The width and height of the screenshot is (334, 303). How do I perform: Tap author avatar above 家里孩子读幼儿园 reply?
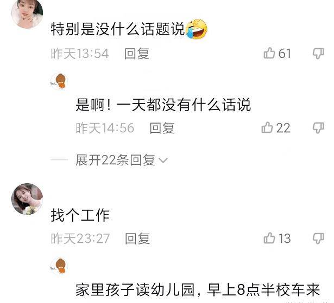click(x=59, y=266)
